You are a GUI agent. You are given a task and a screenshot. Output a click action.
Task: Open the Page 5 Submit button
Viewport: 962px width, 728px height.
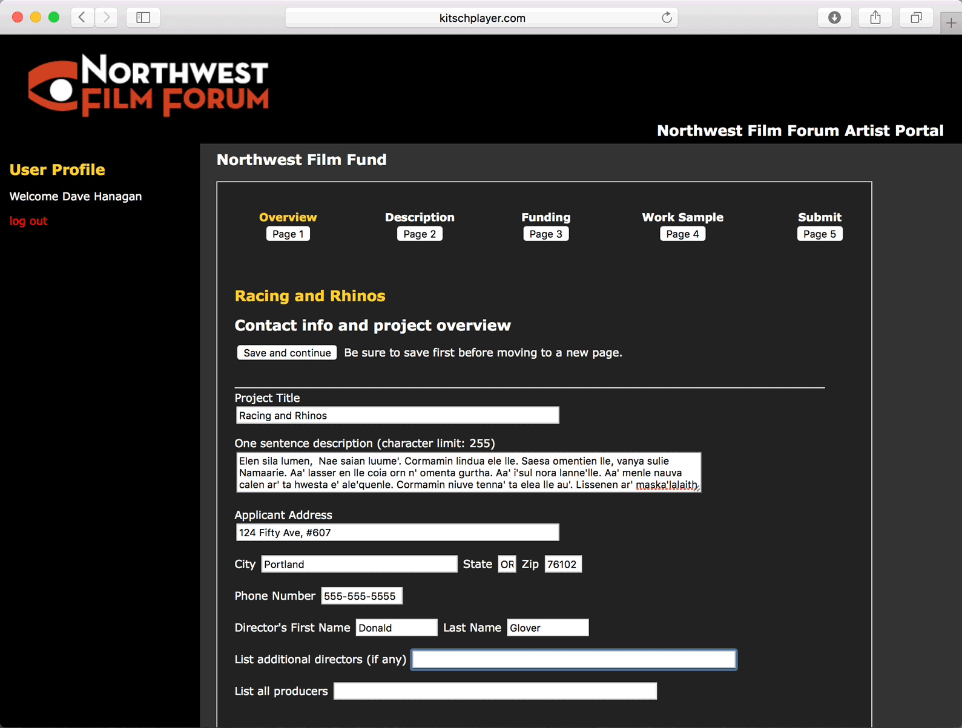[820, 234]
